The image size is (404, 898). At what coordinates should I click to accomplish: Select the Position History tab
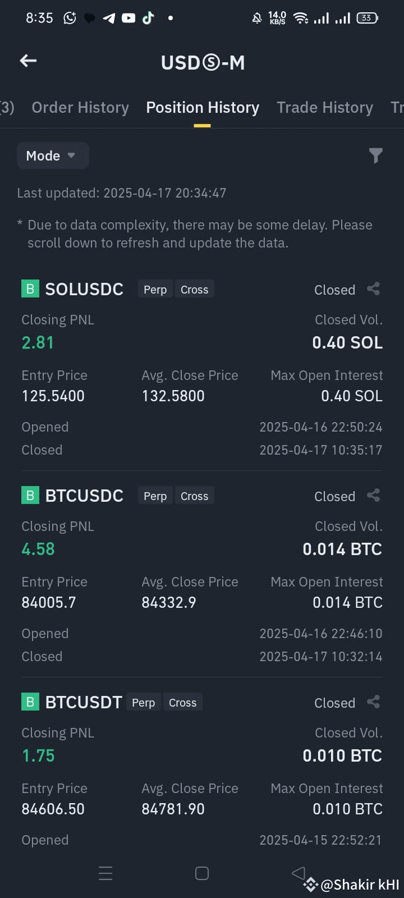[x=203, y=107]
